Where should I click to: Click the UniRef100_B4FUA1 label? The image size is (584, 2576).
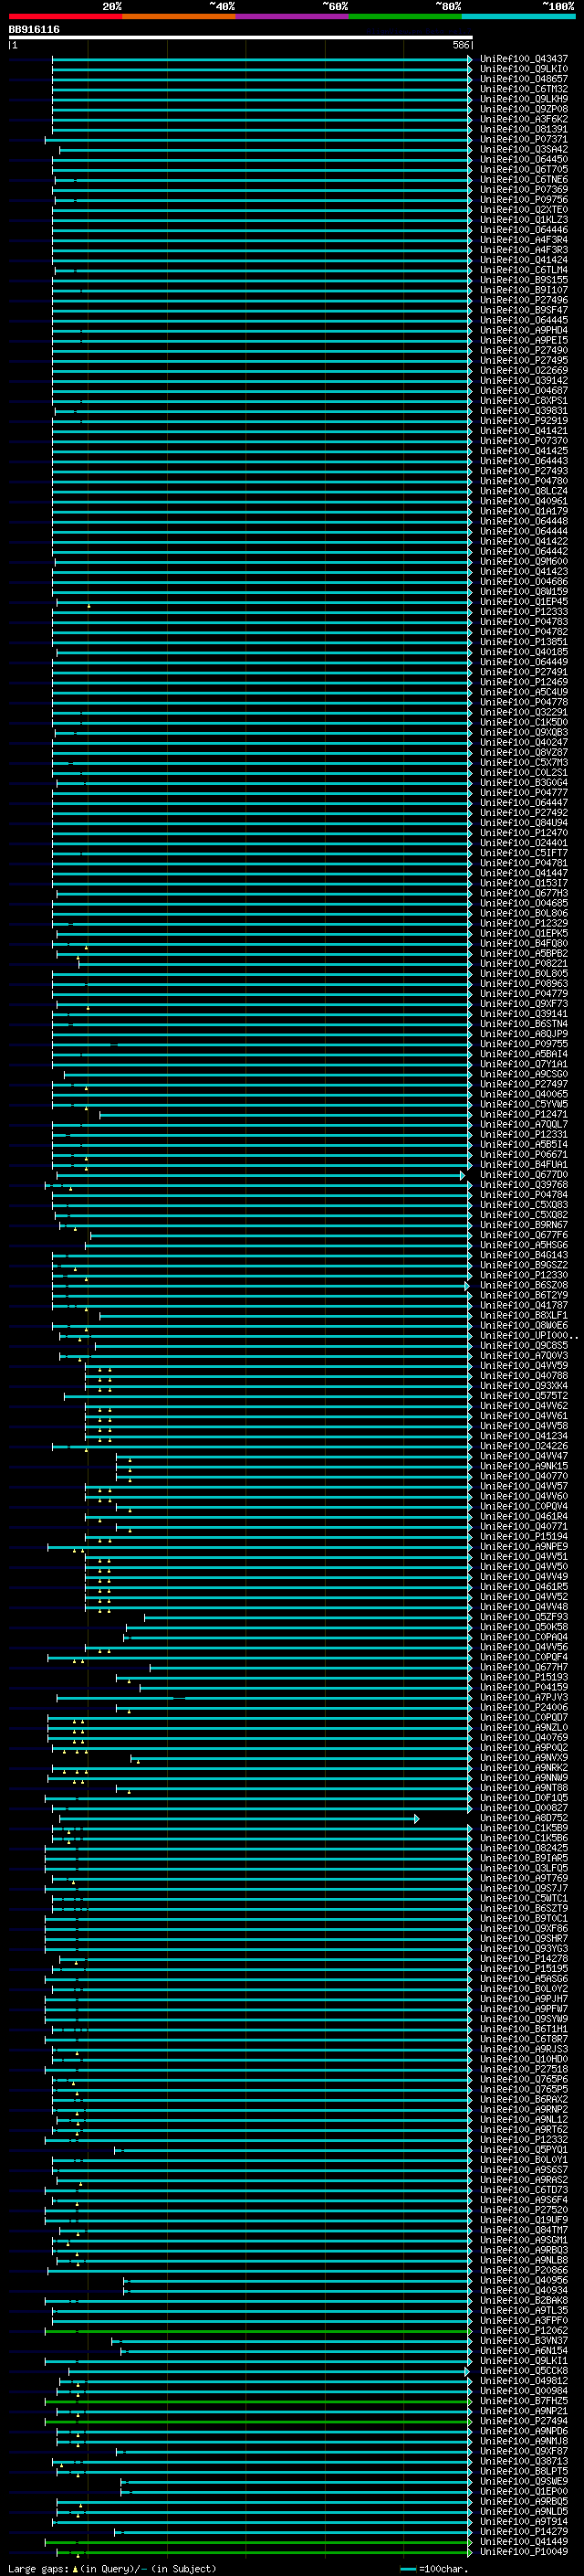(x=524, y=1164)
